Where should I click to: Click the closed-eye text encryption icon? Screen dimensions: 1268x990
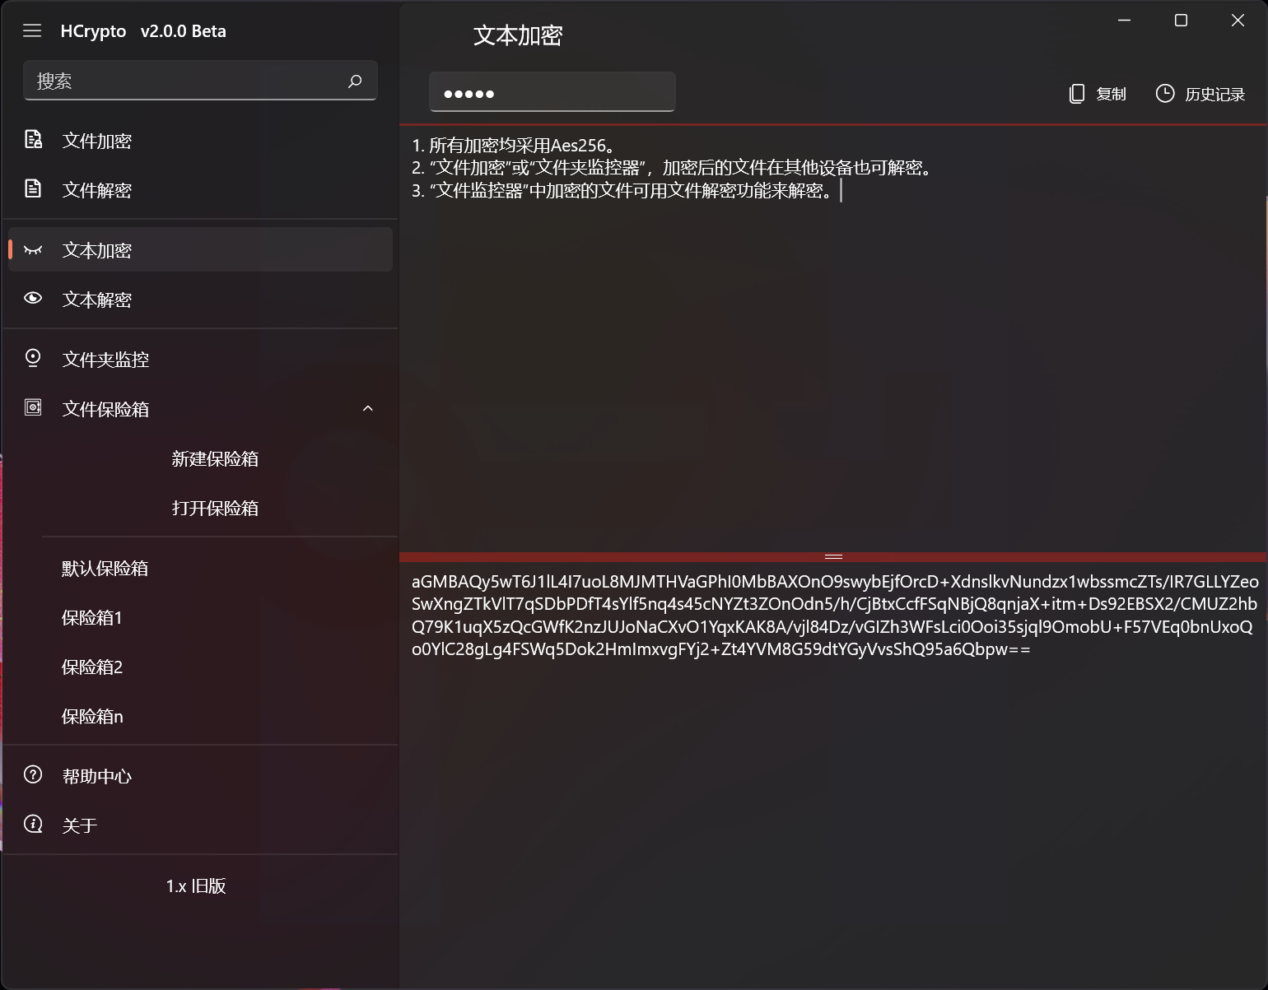33,249
